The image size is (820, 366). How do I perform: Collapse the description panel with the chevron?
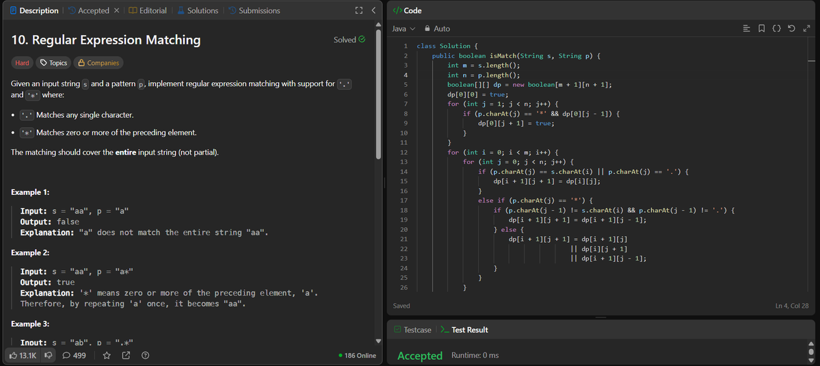(373, 10)
